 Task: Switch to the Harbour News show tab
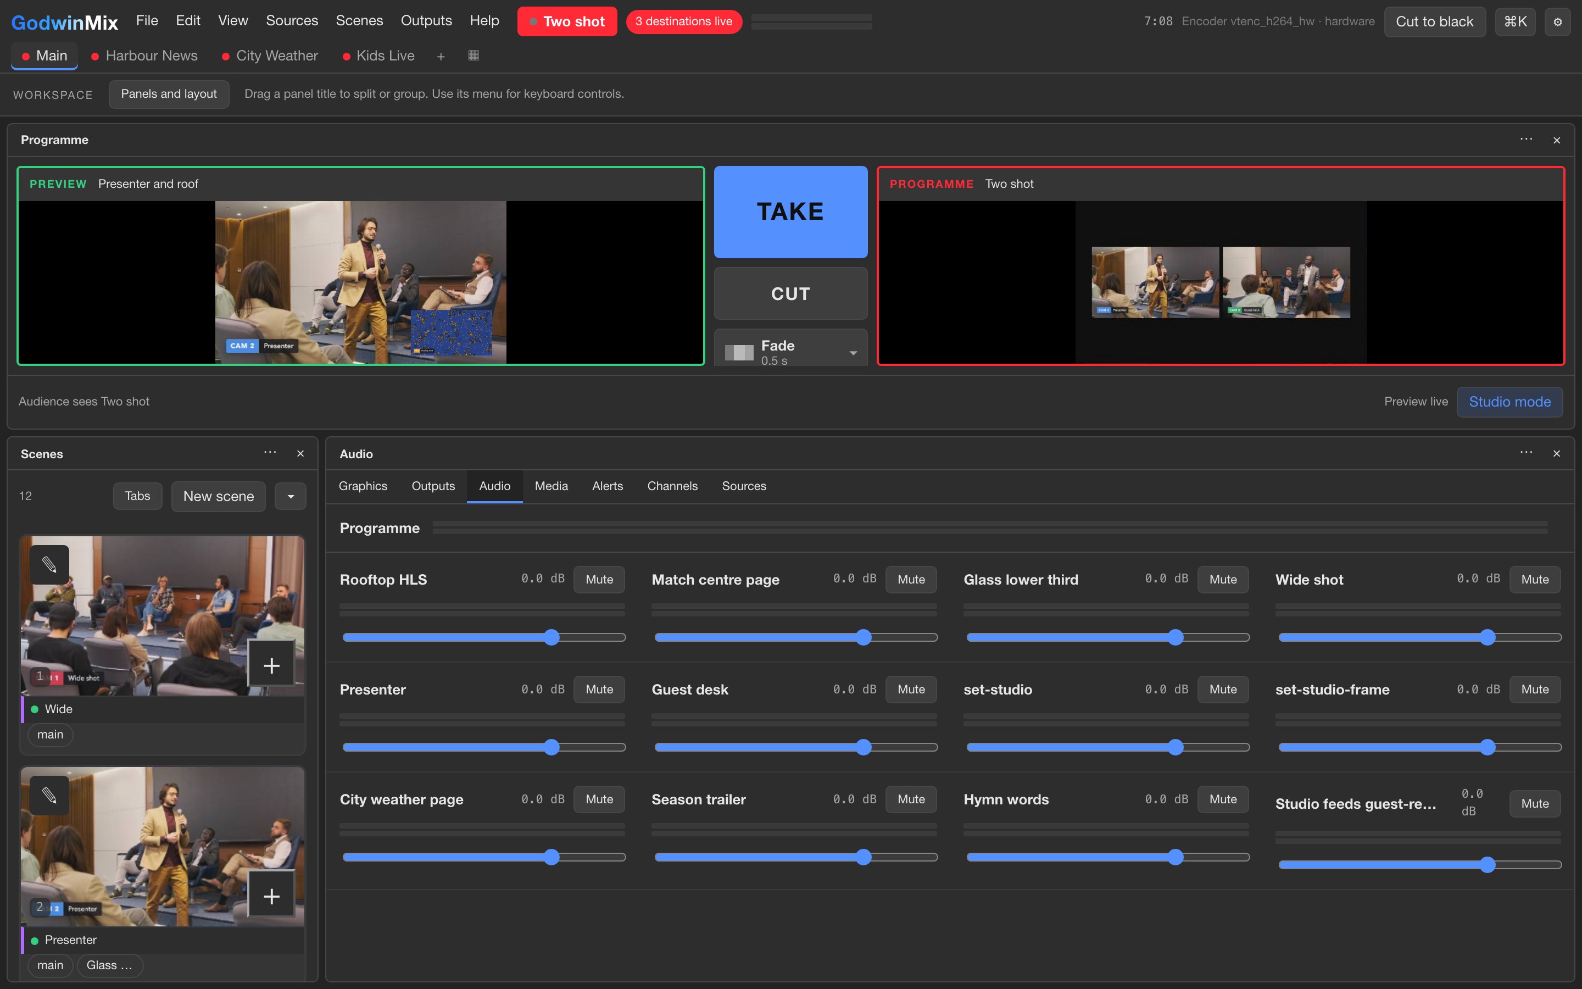[x=144, y=56]
